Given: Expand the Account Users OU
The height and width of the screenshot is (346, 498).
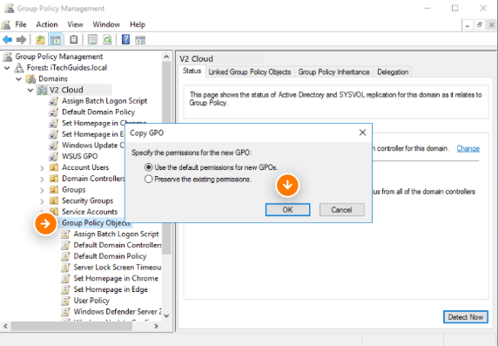Looking at the screenshot, I should coord(42,168).
